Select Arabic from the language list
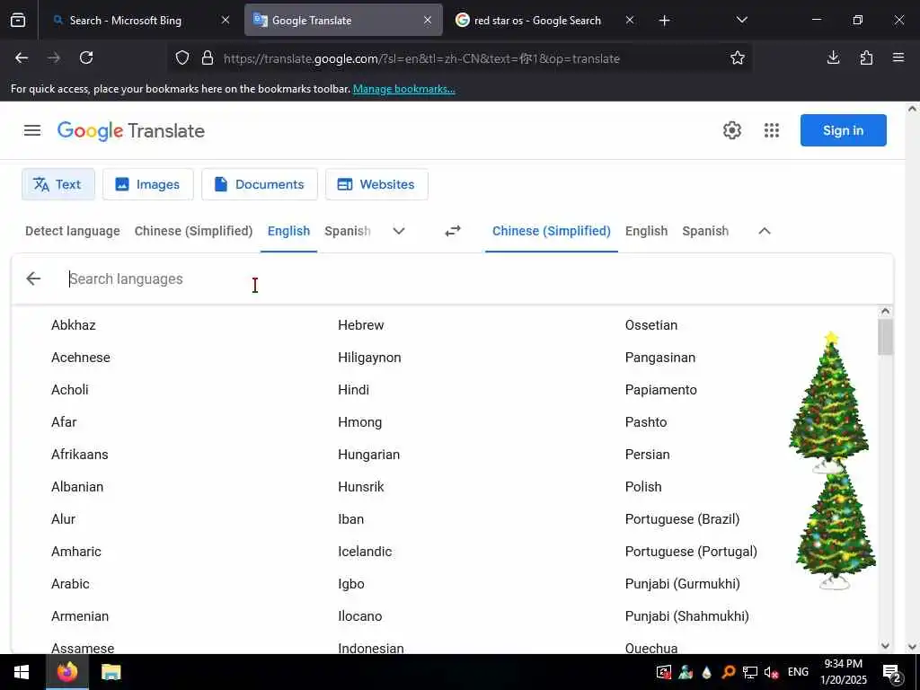 coord(70,584)
